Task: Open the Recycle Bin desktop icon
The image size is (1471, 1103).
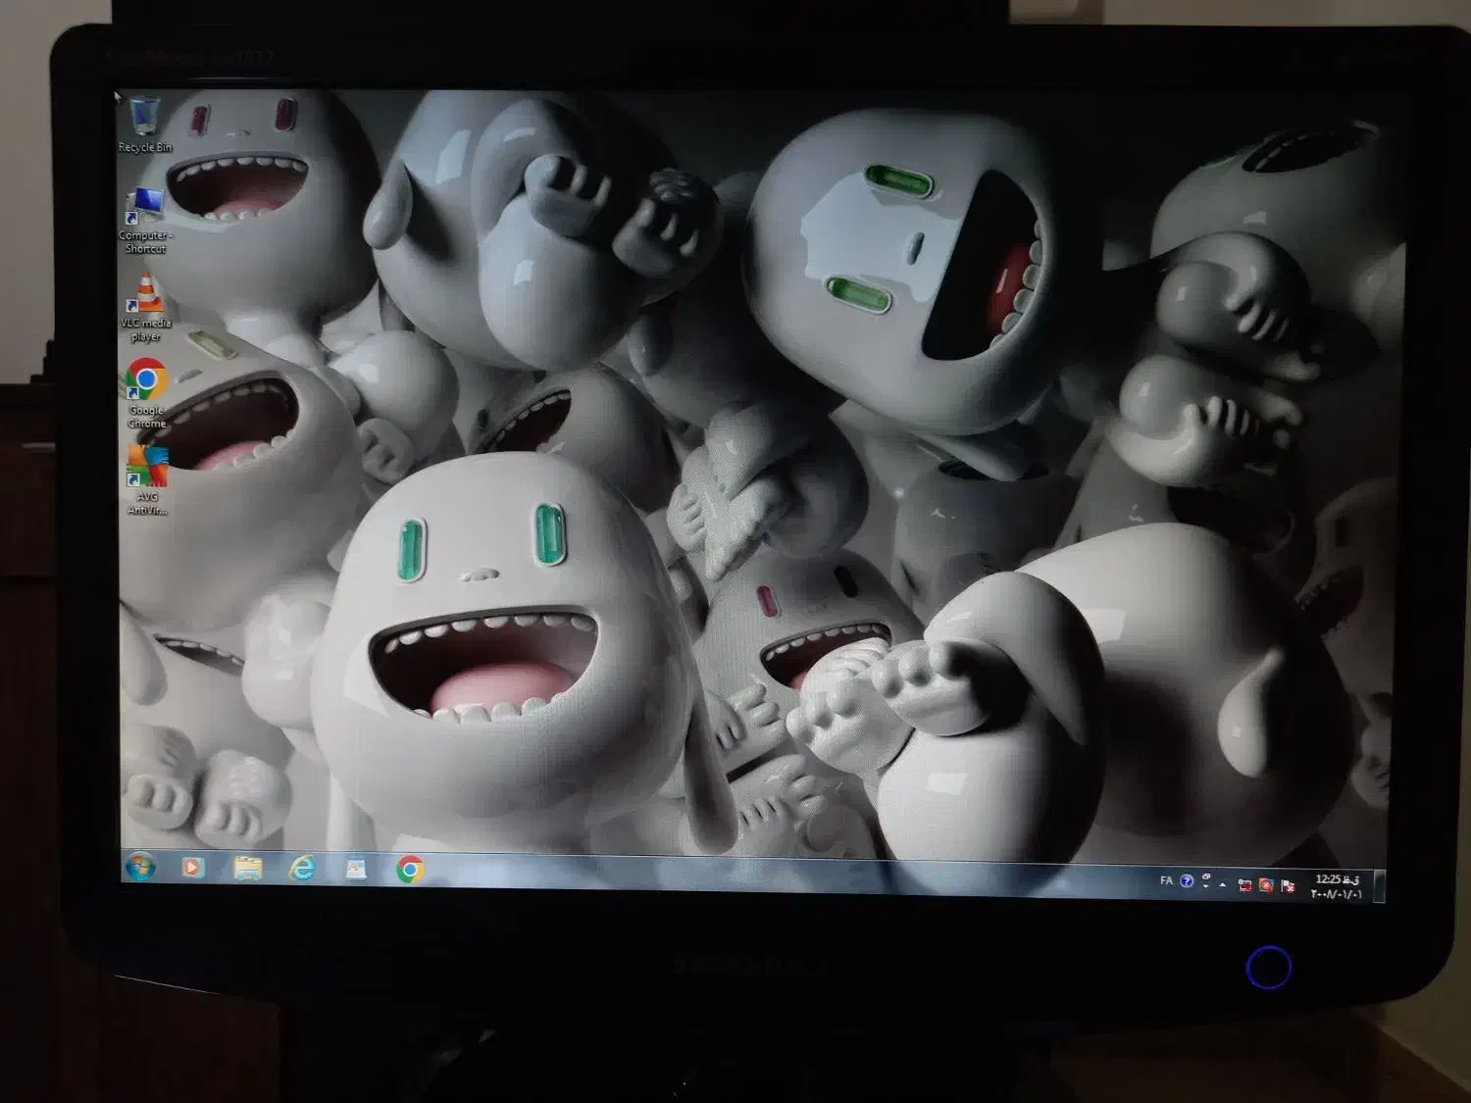Action: pyautogui.click(x=145, y=120)
